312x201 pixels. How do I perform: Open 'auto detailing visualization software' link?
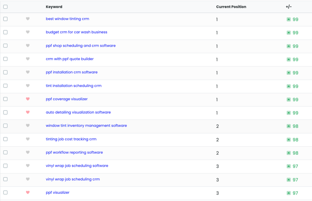pyautogui.click(x=78, y=112)
